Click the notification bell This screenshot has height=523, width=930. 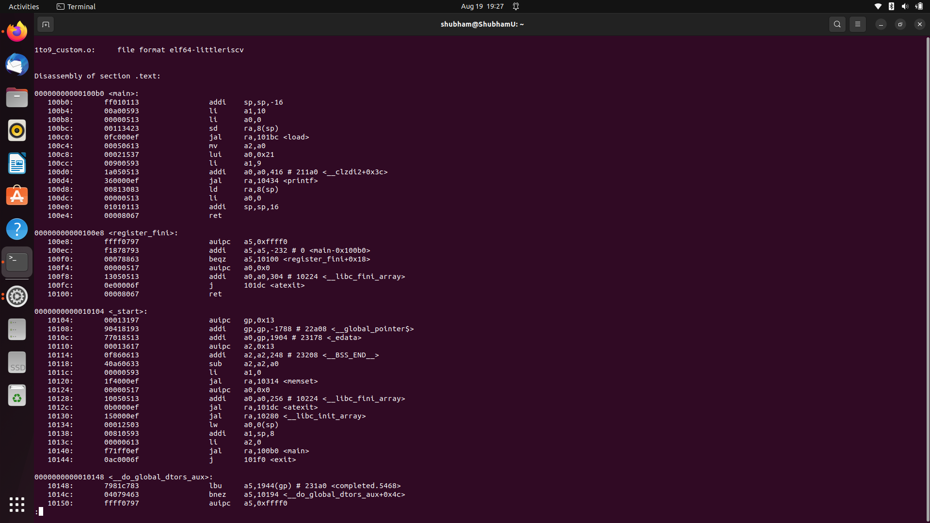click(515, 6)
